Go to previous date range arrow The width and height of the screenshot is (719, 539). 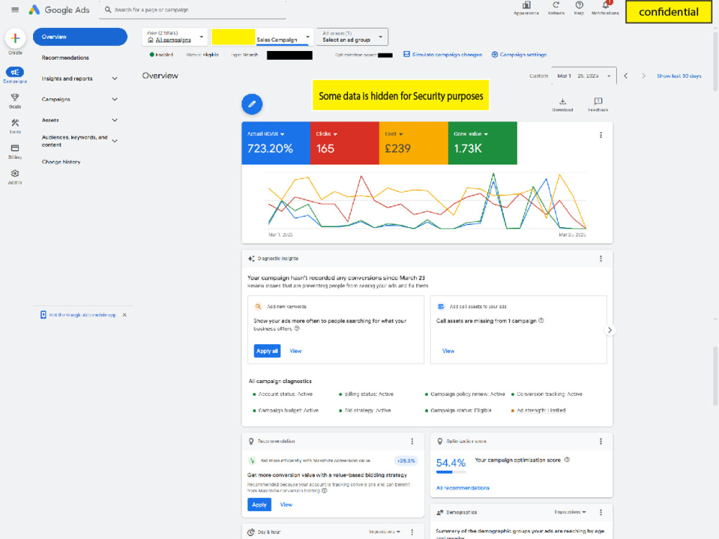coord(626,75)
